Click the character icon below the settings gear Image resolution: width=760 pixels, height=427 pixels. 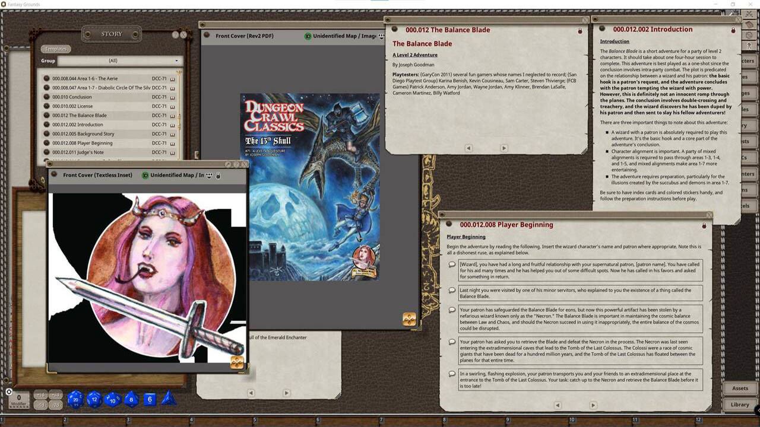pos(749,46)
